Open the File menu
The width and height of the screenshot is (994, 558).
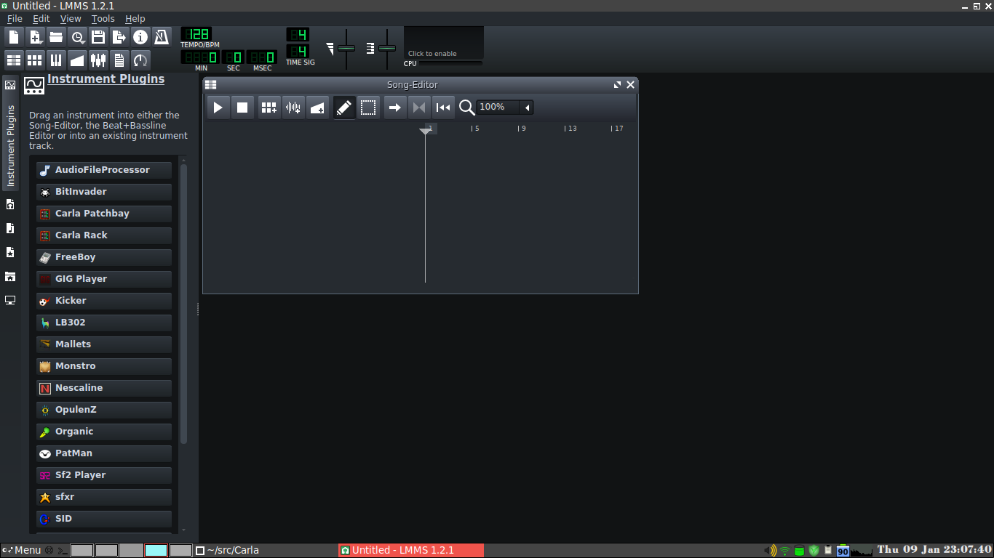coord(15,18)
